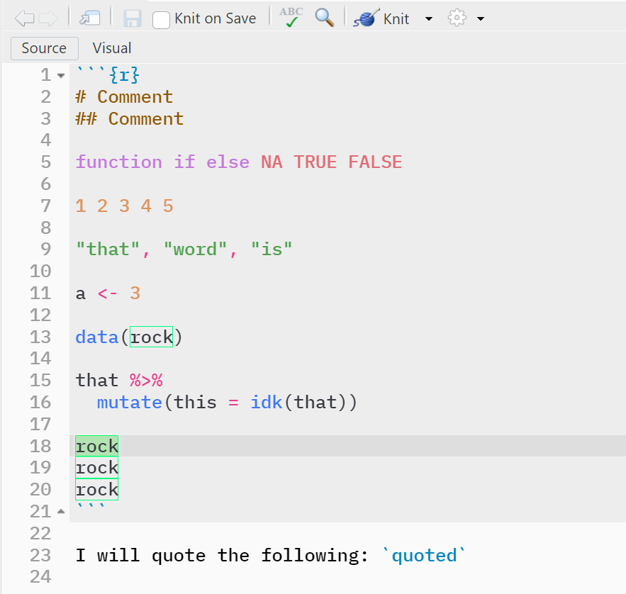Show document in new window
The image size is (626, 594).
point(90,18)
